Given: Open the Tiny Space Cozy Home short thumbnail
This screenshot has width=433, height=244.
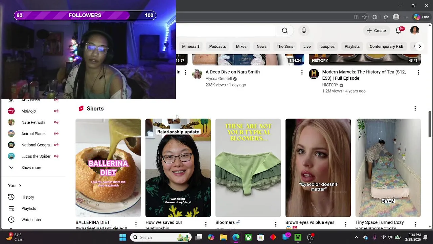Looking at the screenshot, I should tap(388, 168).
